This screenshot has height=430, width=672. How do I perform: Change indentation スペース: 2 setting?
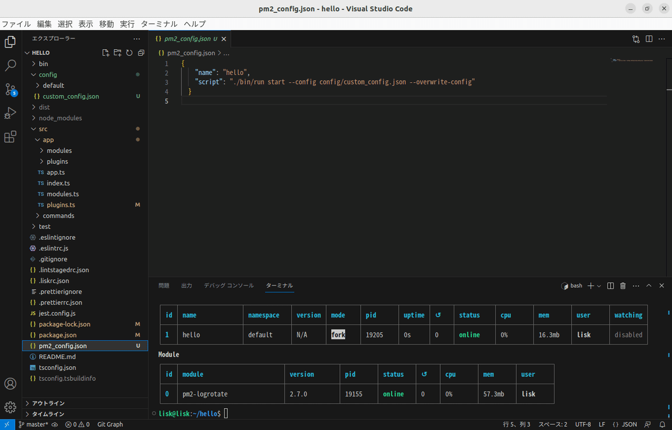coord(553,424)
